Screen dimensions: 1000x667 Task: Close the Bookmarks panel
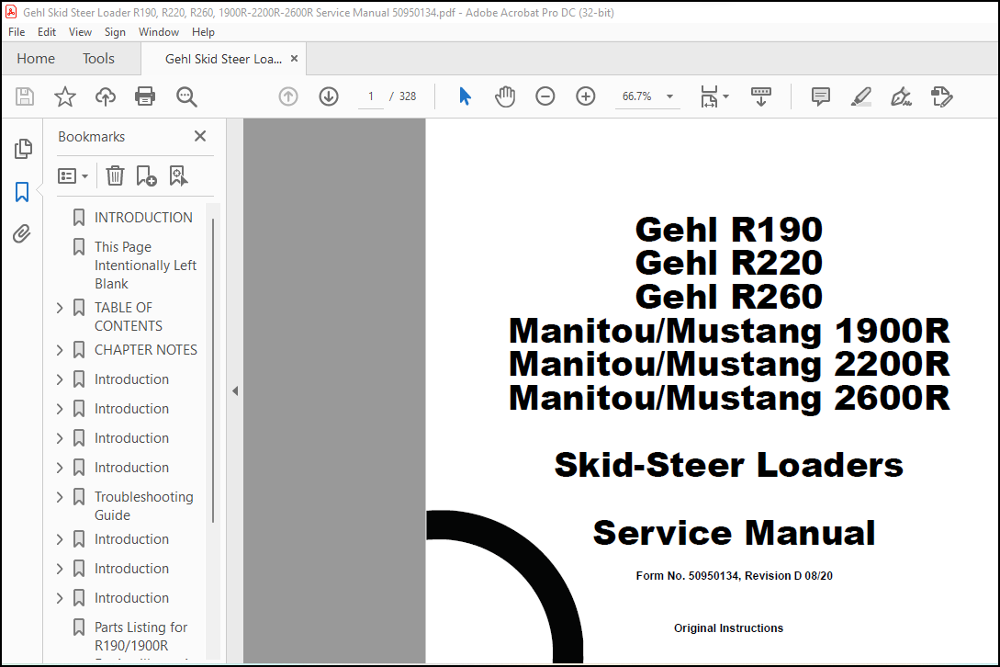[x=200, y=136]
